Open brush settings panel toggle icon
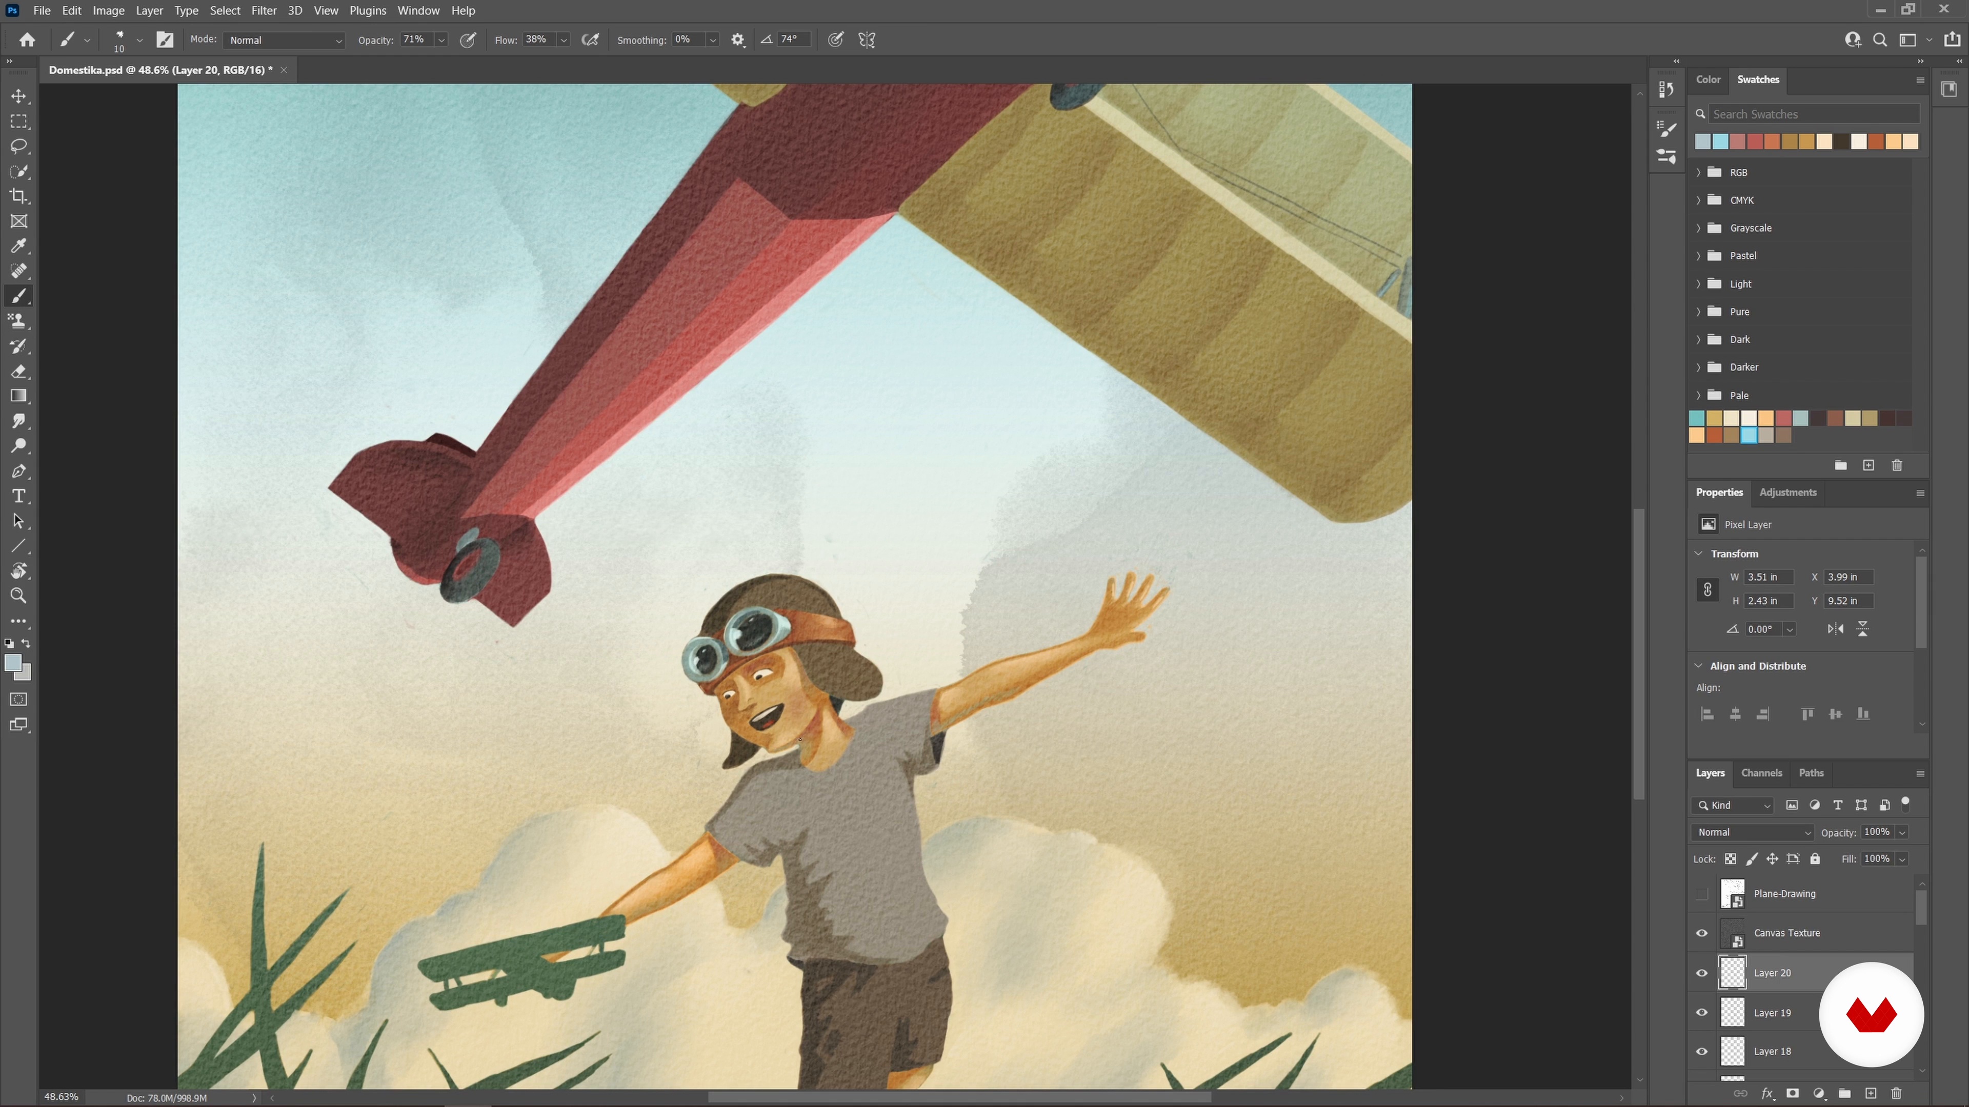This screenshot has height=1107, width=1969. (165, 40)
